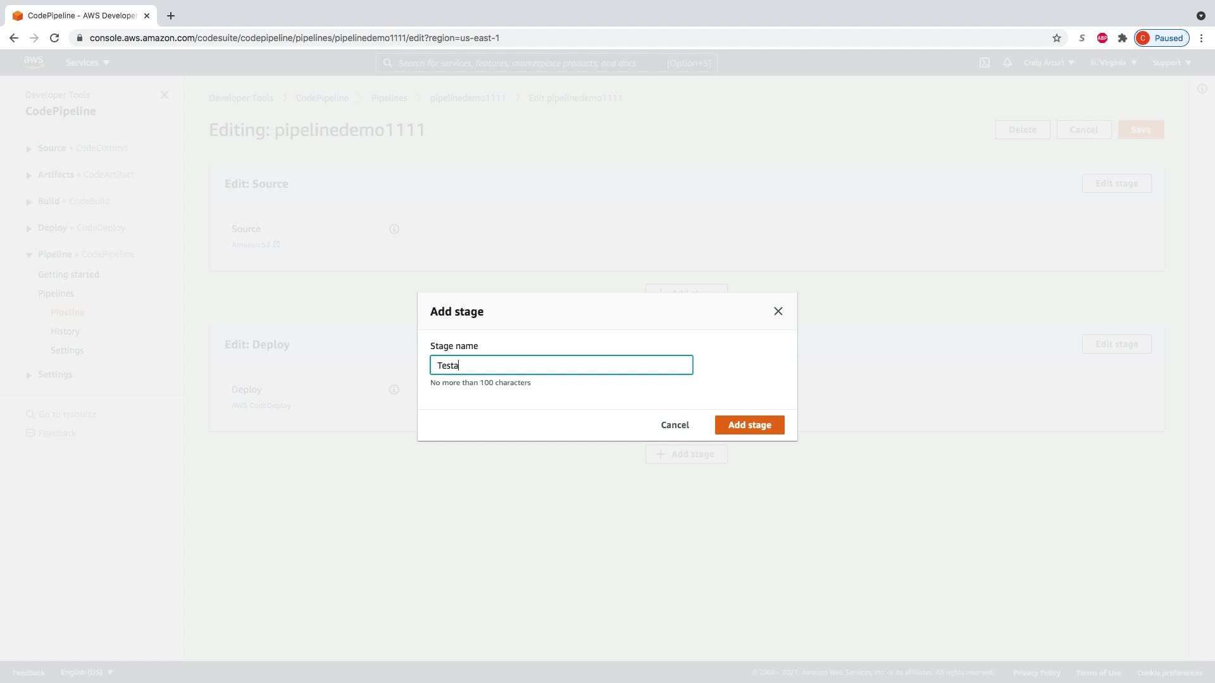
Task: Click the orange Add stage button
Action: 749,425
